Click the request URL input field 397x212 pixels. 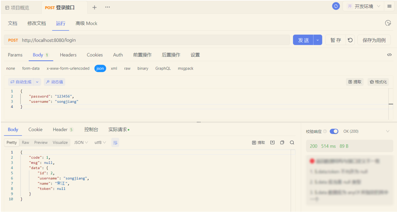124,40
